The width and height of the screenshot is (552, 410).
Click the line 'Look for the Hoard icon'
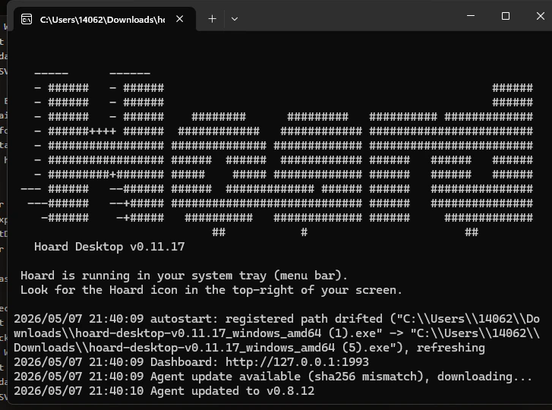click(x=211, y=289)
